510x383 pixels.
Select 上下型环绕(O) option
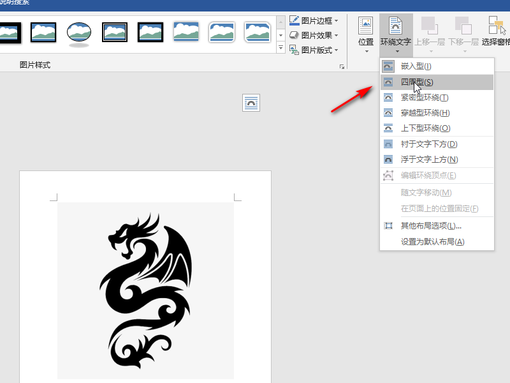[x=437, y=128]
